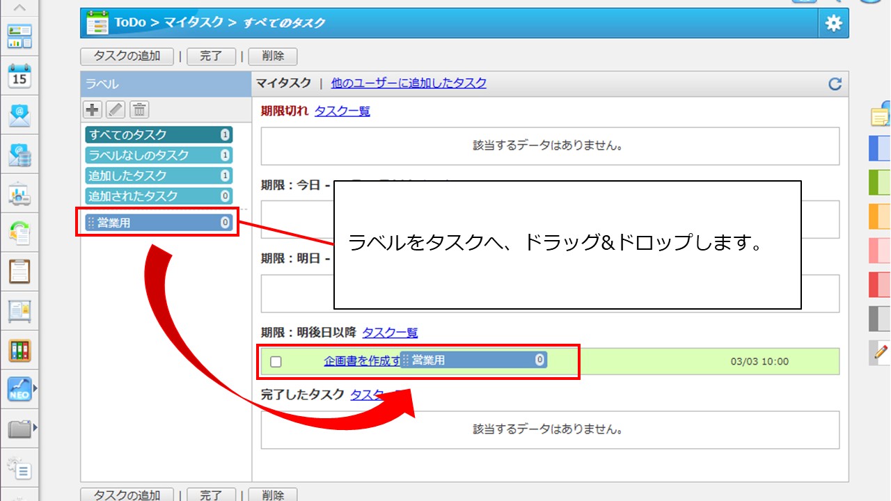Image resolution: width=891 pixels, height=501 pixels.
Task: Click マイタスク in the header breadcrumb
Action: tap(194, 23)
